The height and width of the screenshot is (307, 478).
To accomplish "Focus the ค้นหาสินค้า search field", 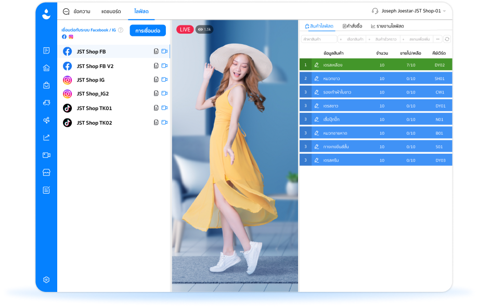I will [319, 39].
